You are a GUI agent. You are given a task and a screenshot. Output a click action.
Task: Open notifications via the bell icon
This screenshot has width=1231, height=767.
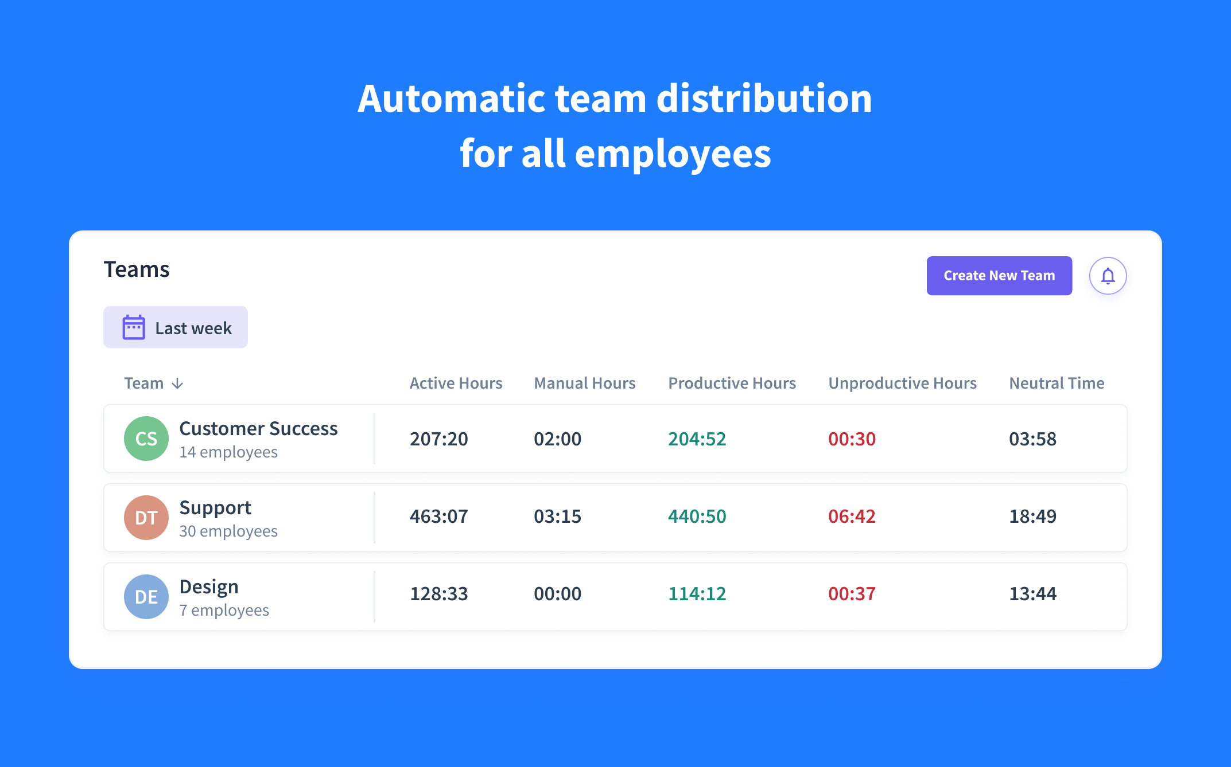(x=1108, y=276)
